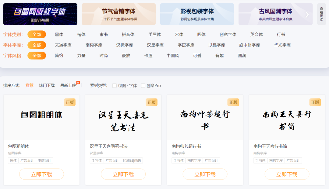The height and width of the screenshot is (189, 329).
Task: Click 查看更多 on the right edge
Action: tap(321, 14)
